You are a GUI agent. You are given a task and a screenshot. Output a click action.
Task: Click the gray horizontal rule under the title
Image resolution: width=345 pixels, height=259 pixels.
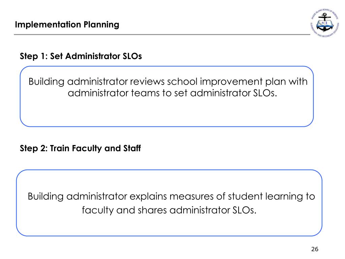pyautogui.click(x=162, y=34)
